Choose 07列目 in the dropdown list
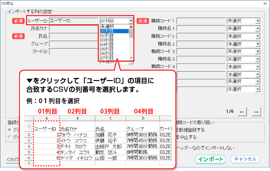The height and width of the screenshot is (171, 270). (x=114, y=58)
